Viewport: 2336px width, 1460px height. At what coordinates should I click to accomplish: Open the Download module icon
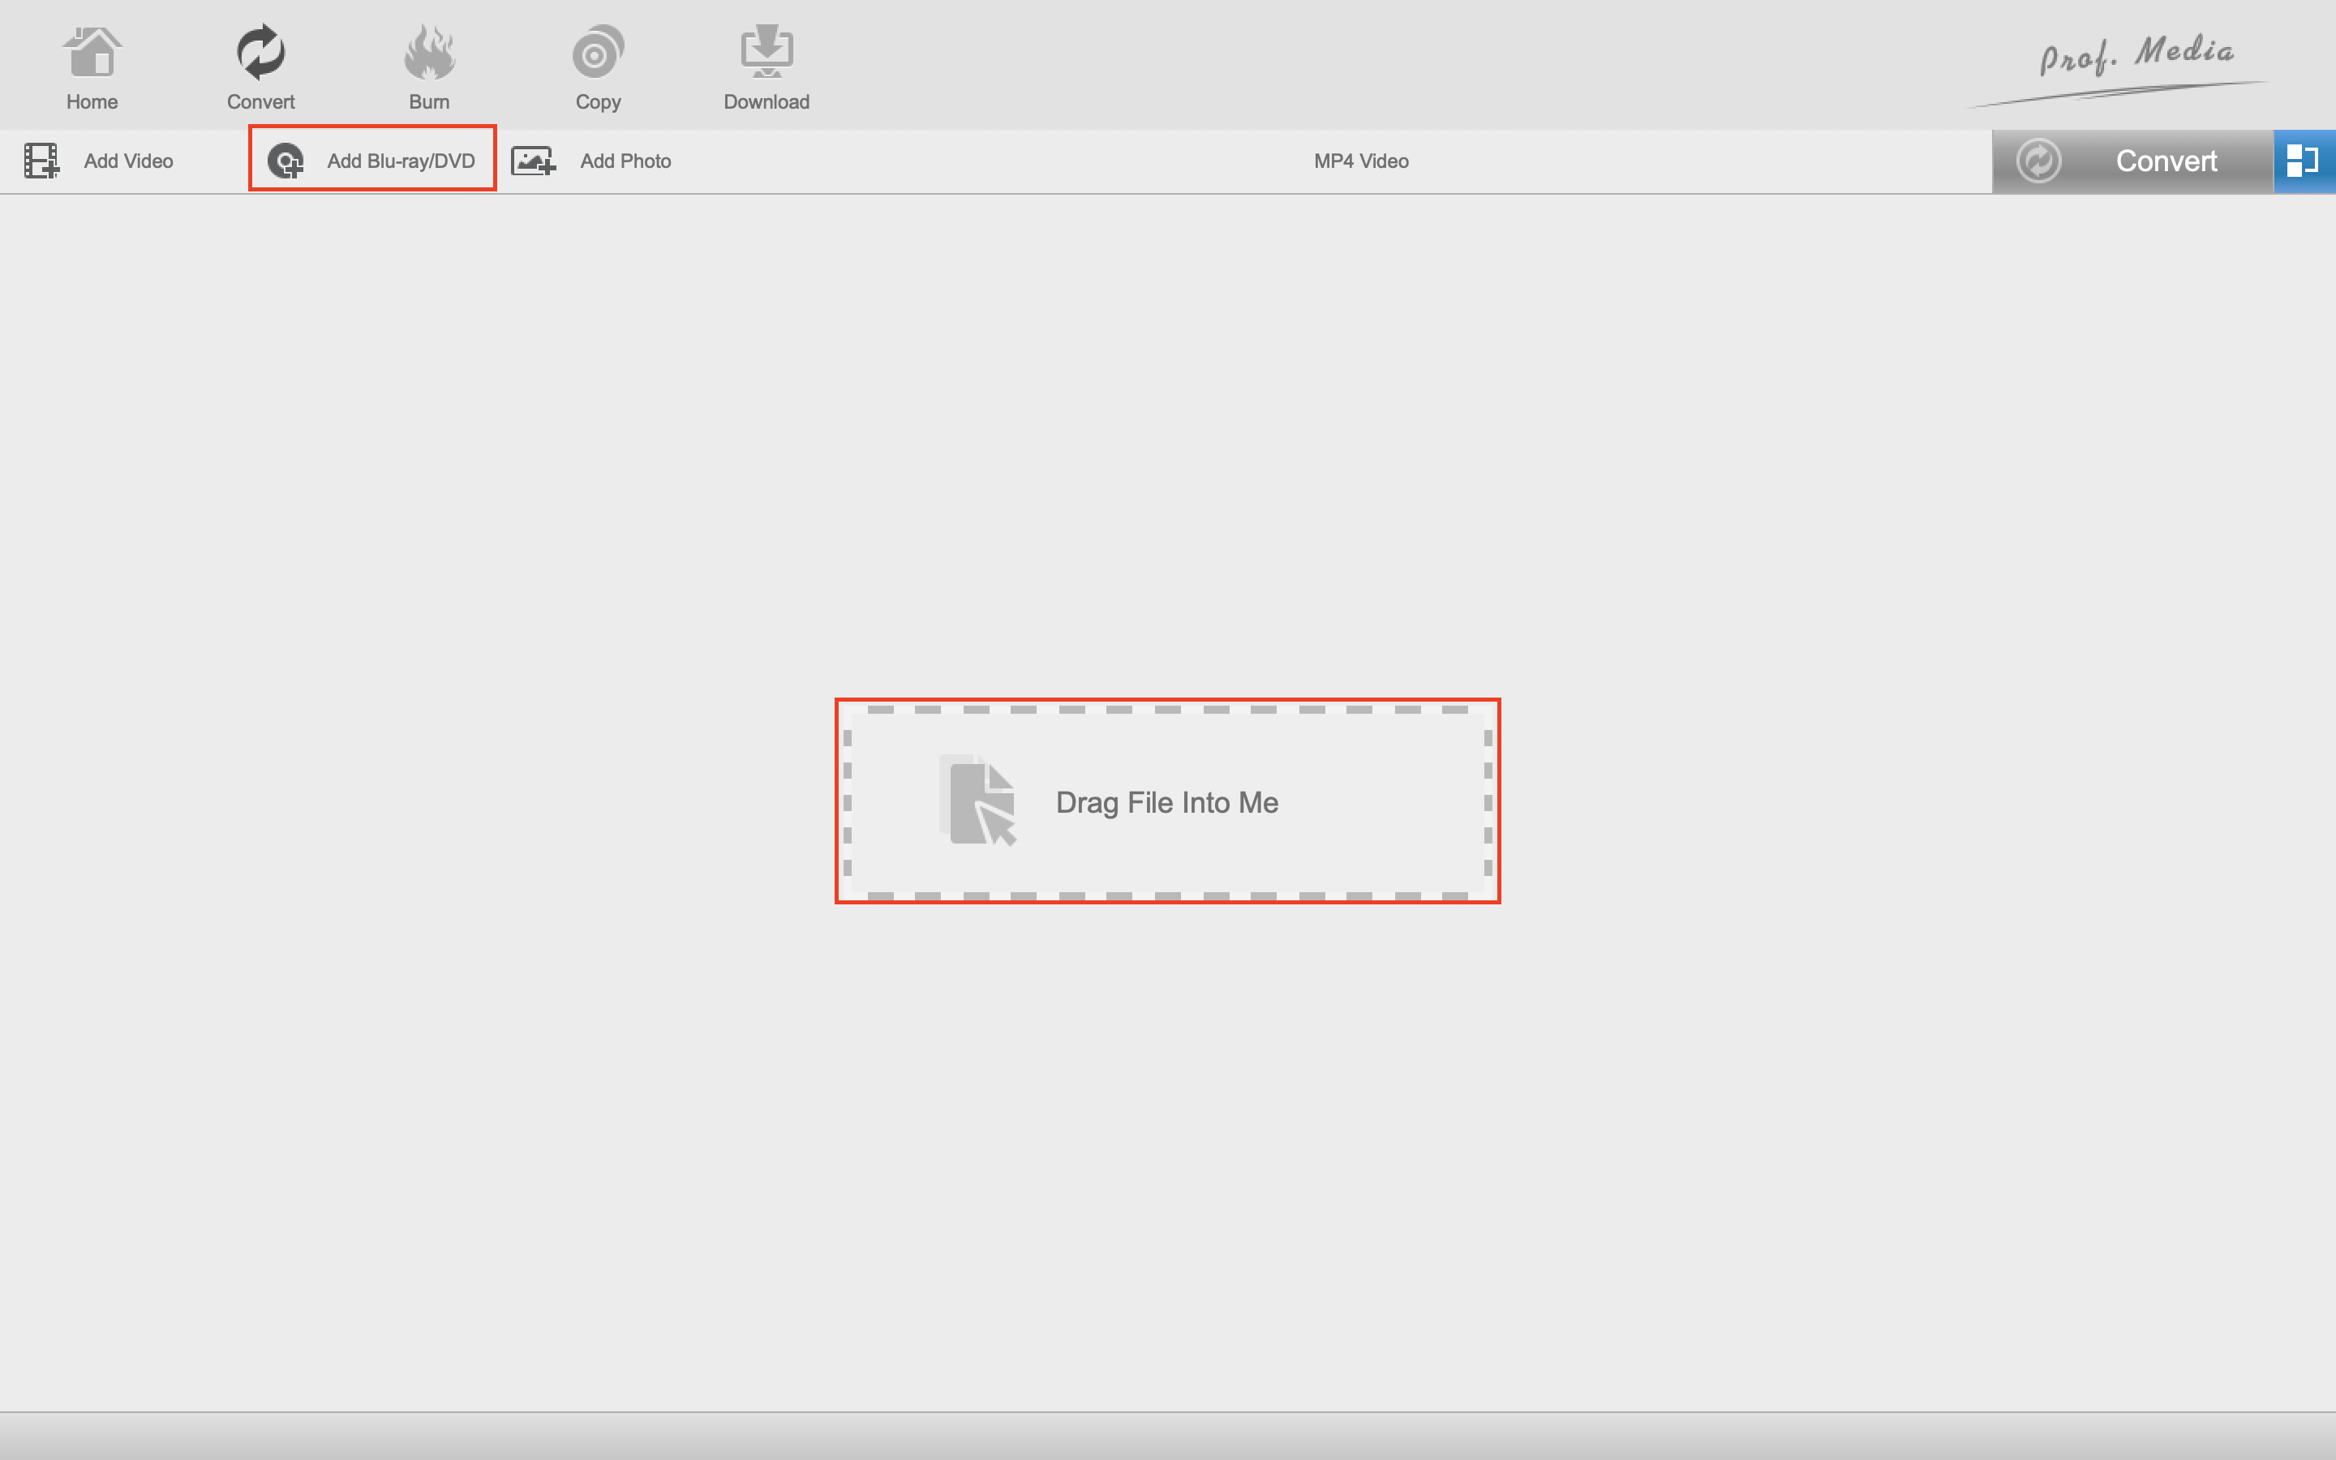point(766,52)
